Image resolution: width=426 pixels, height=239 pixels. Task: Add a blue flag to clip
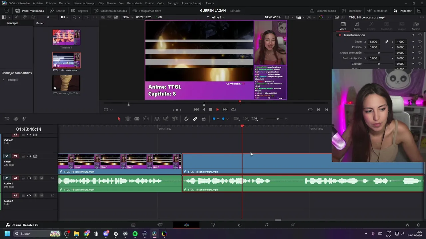click(214, 119)
